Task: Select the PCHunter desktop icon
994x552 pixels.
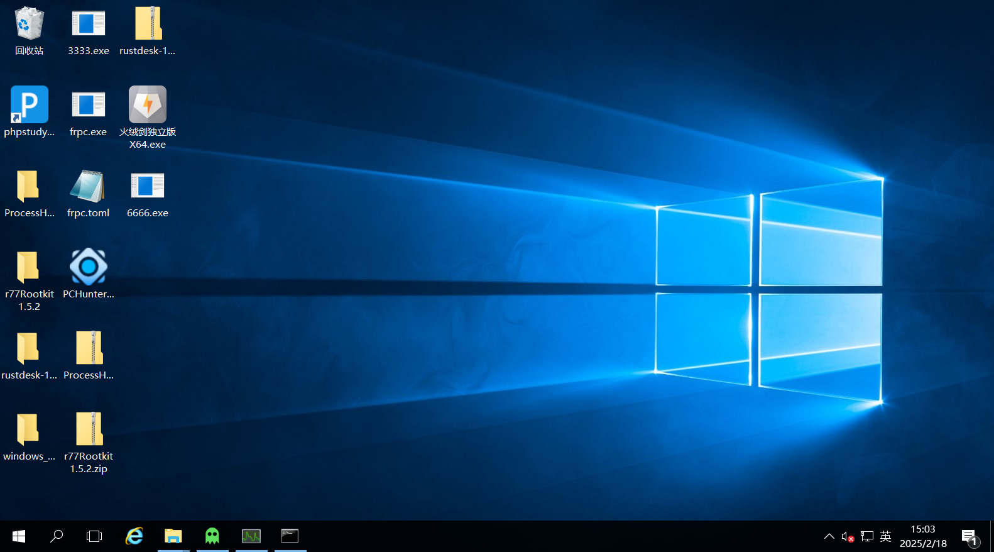Action: [x=88, y=274]
